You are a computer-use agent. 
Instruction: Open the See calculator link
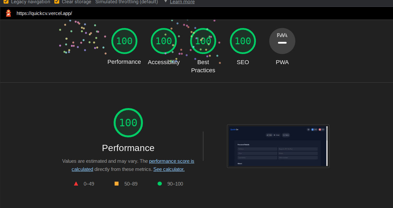coord(169,169)
